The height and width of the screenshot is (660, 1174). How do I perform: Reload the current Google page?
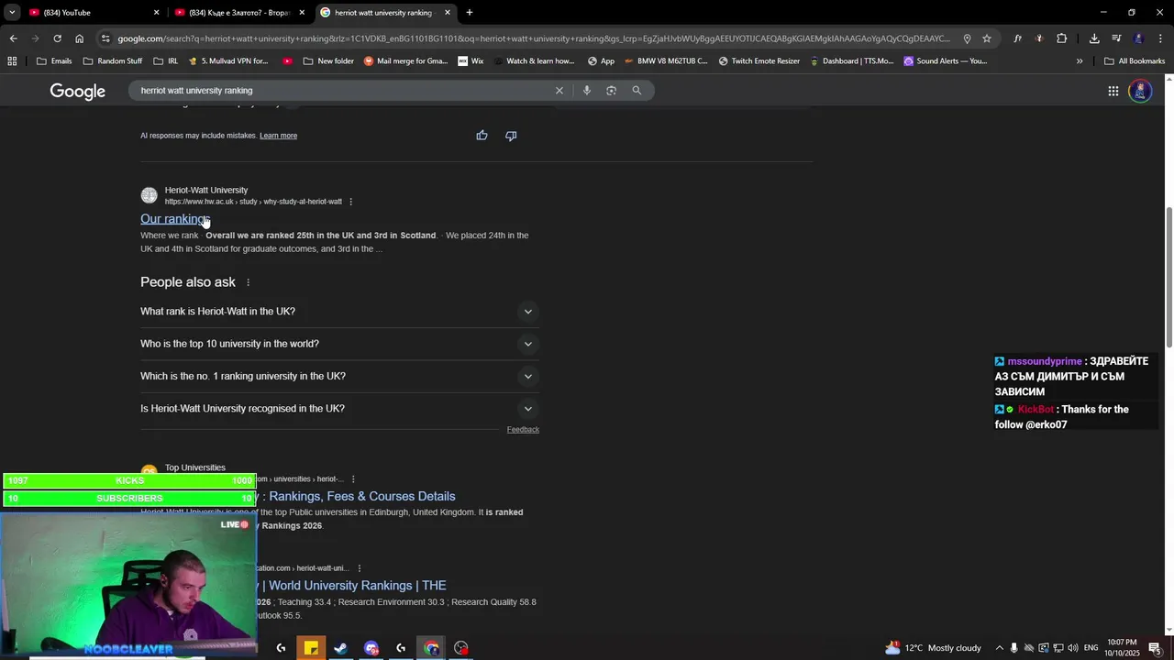57,38
